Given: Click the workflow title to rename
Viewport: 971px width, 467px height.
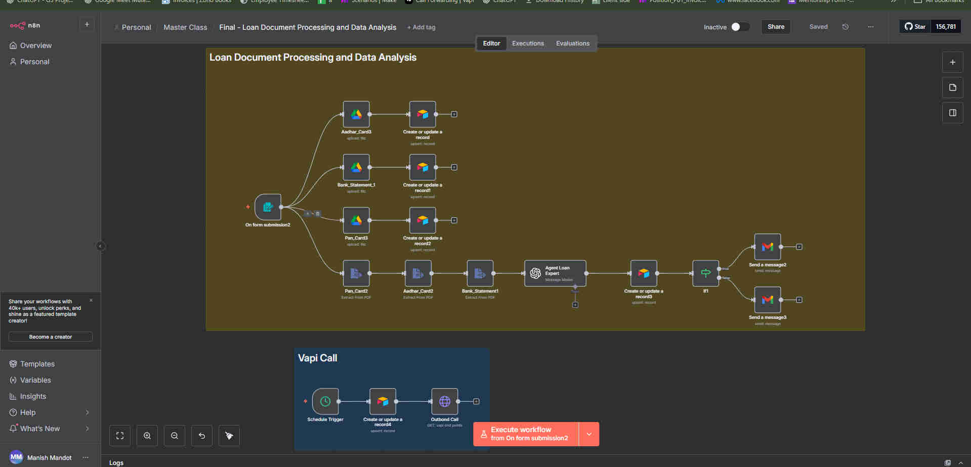Looking at the screenshot, I should click(308, 27).
